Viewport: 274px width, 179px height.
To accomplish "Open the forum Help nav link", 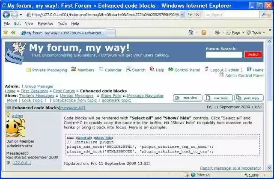I will (160, 70).
